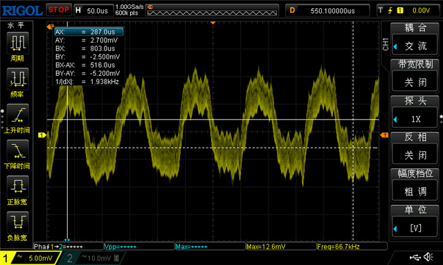Toggle the 反相 invert 关闭 setting
This screenshot has width=443, height=265.
[415, 155]
